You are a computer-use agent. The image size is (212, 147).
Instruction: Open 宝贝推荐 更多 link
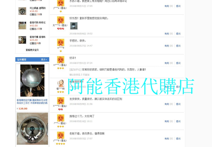44,60
